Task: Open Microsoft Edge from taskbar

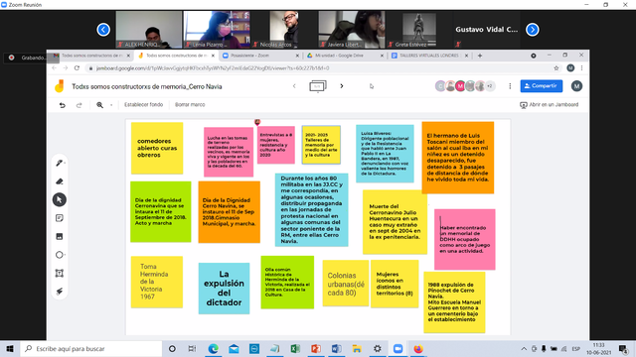Action: 213,348
